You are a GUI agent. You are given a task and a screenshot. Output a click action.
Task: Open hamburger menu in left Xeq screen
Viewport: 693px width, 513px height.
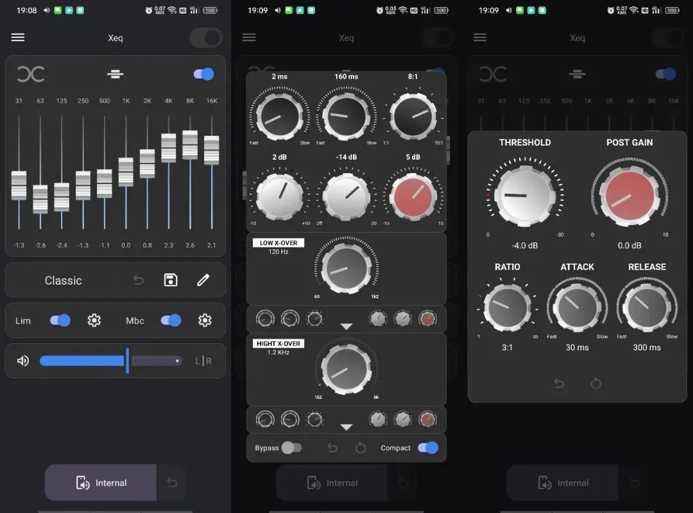18,38
